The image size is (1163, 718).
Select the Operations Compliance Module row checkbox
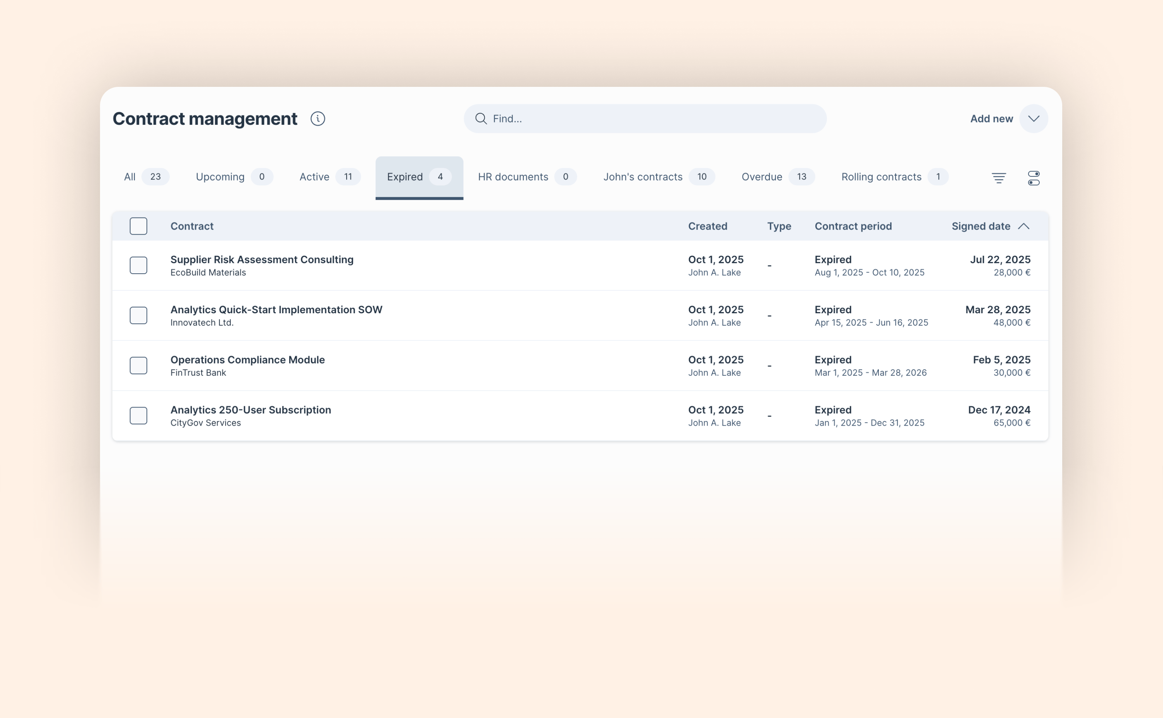click(x=138, y=365)
